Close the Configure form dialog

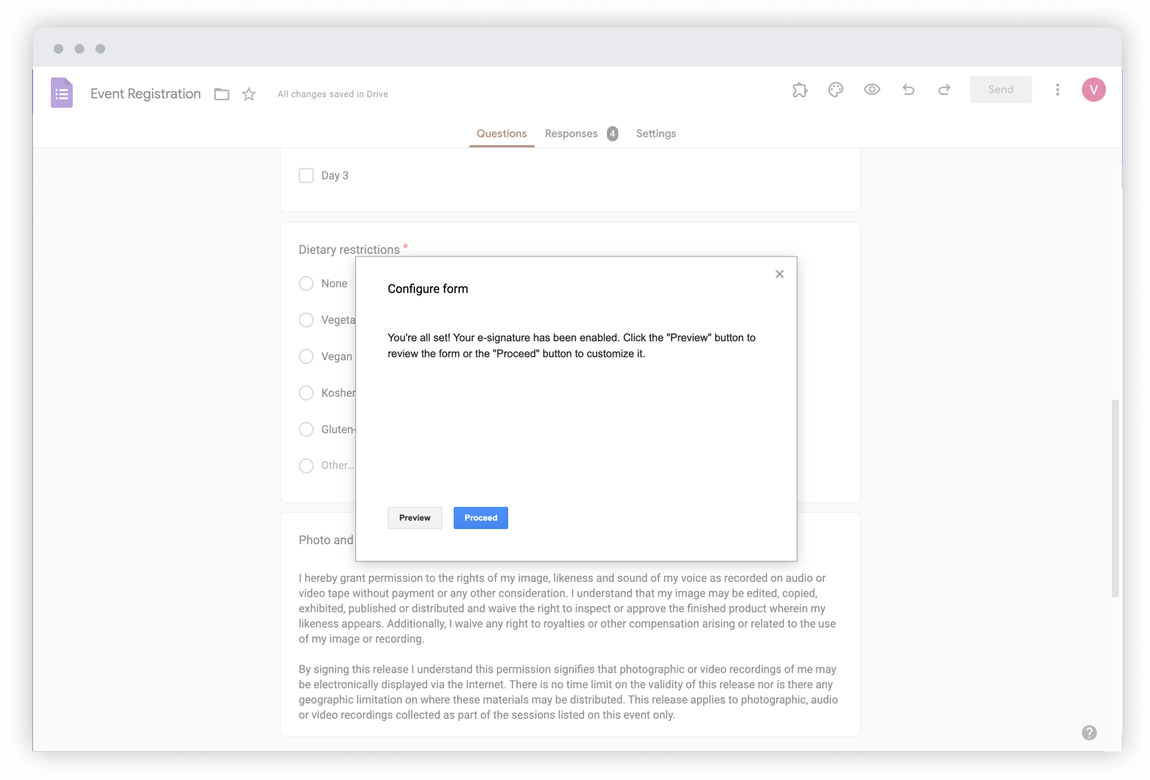click(x=779, y=274)
